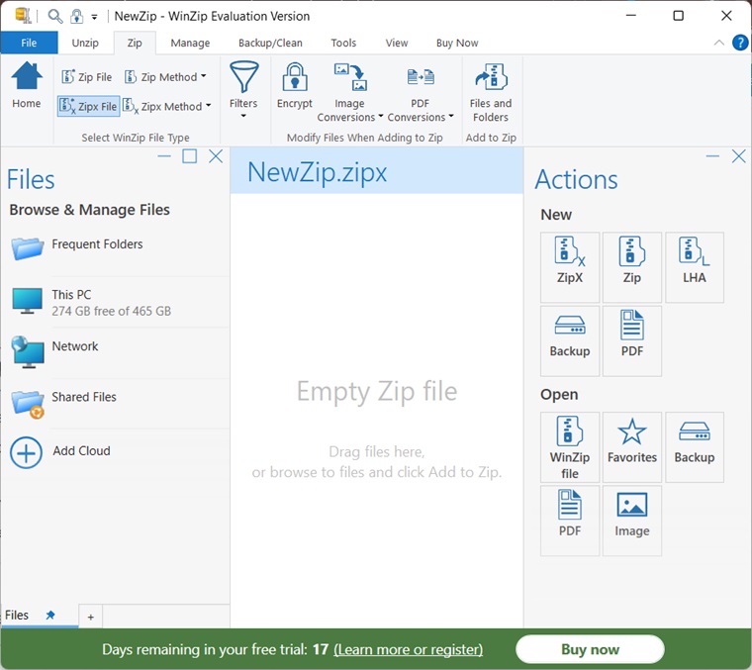Select the Zip ribbon tab

(x=135, y=43)
